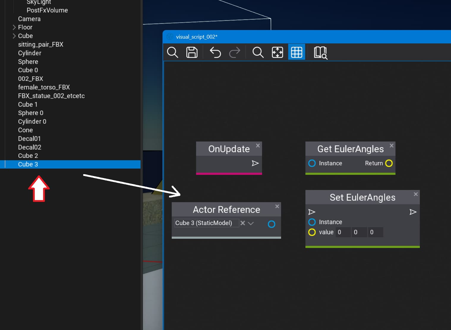The width and height of the screenshot is (451, 330).
Task: Remove the OnUpdate node using its X
Action: pyautogui.click(x=258, y=145)
